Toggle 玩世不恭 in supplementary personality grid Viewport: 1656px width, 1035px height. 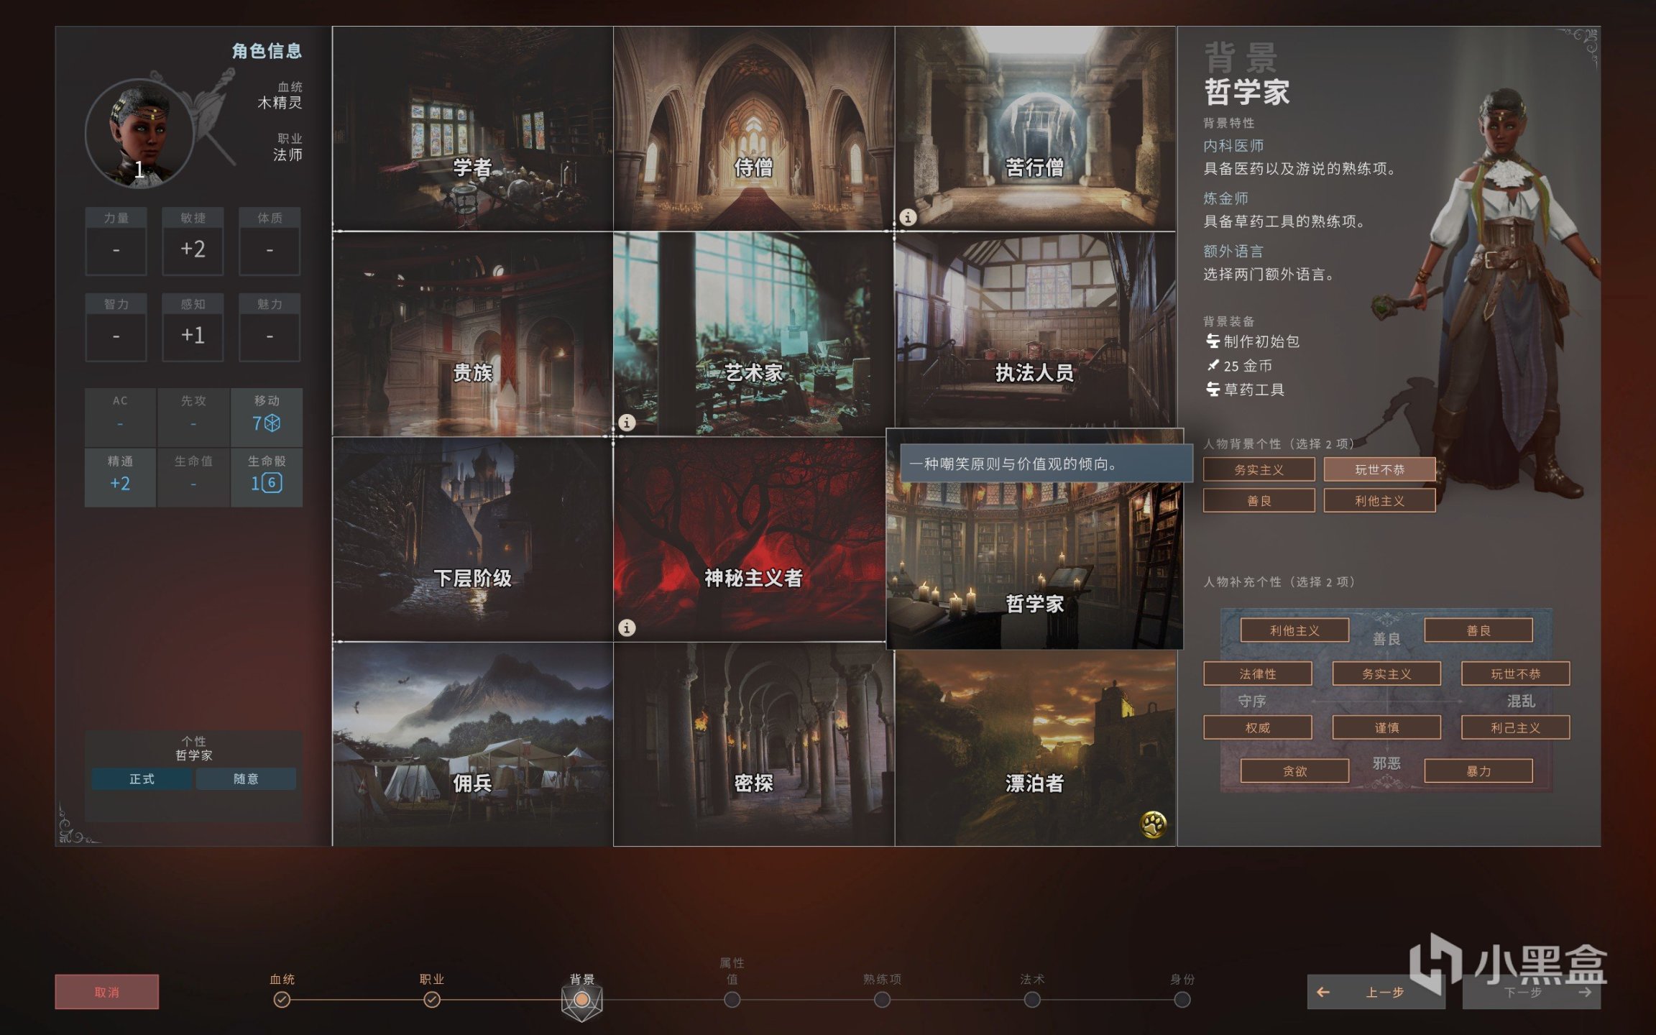pyautogui.click(x=1516, y=673)
